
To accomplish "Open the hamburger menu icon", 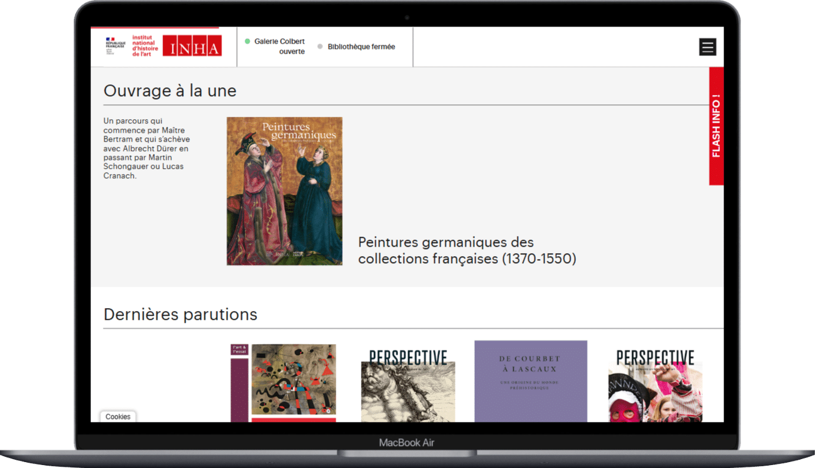I will pos(708,47).
